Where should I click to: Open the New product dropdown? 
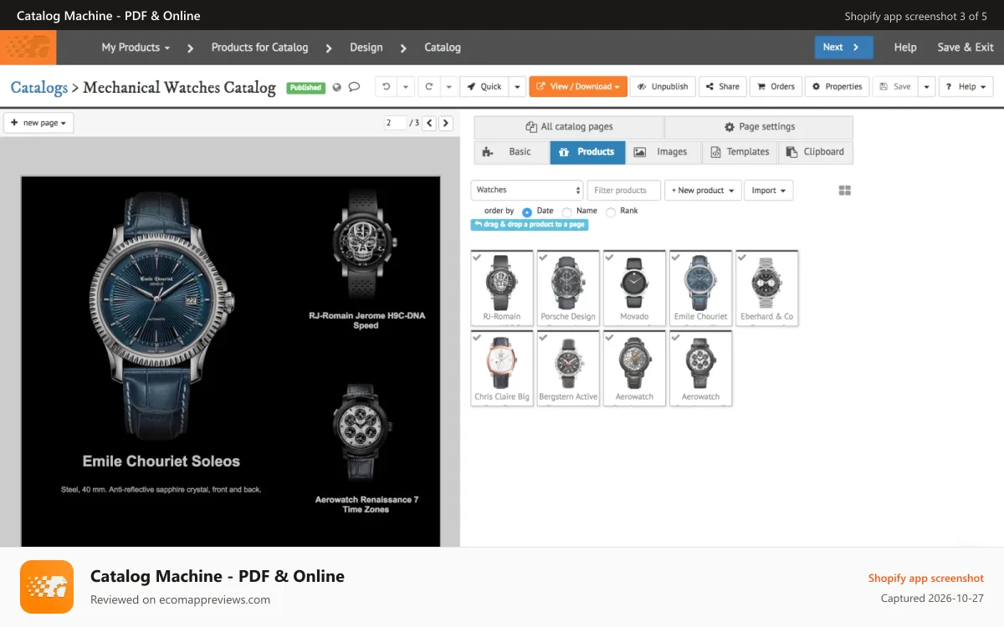coord(703,191)
